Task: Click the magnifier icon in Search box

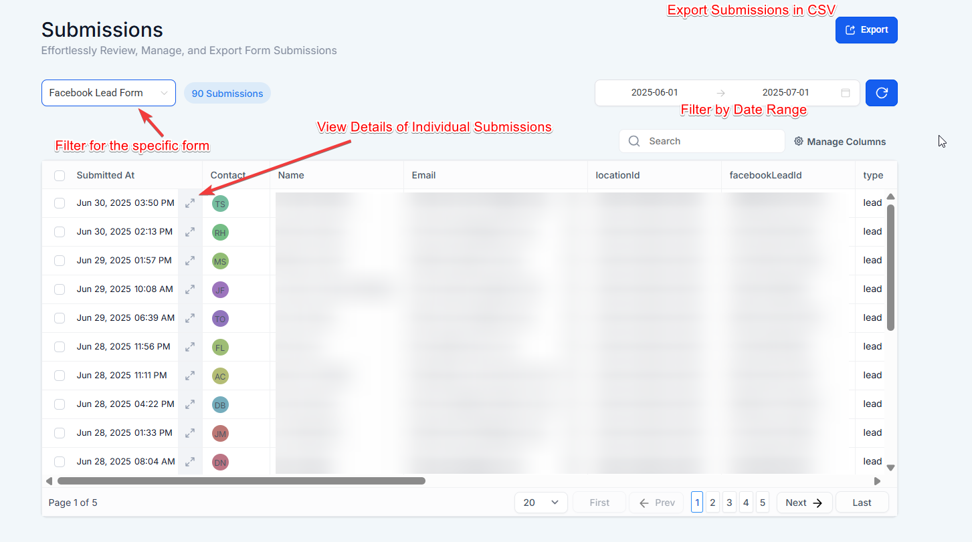Action: pyautogui.click(x=634, y=141)
